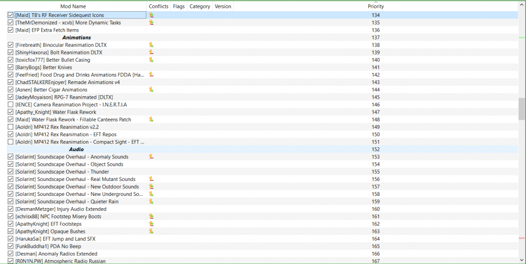Select the Animations separator row
Viewport: 526px width, 264px height.
tap(263, 37)
